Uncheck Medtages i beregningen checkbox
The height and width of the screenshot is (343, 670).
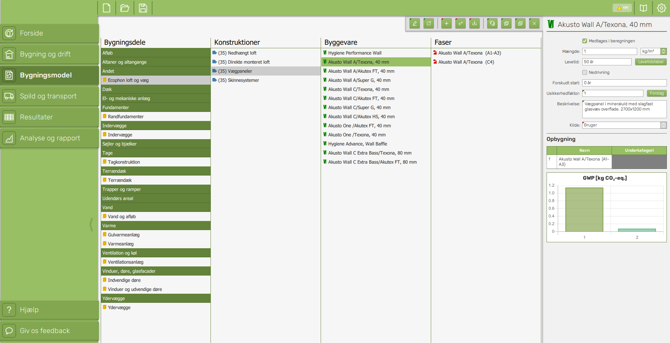(x=584, y=41)
